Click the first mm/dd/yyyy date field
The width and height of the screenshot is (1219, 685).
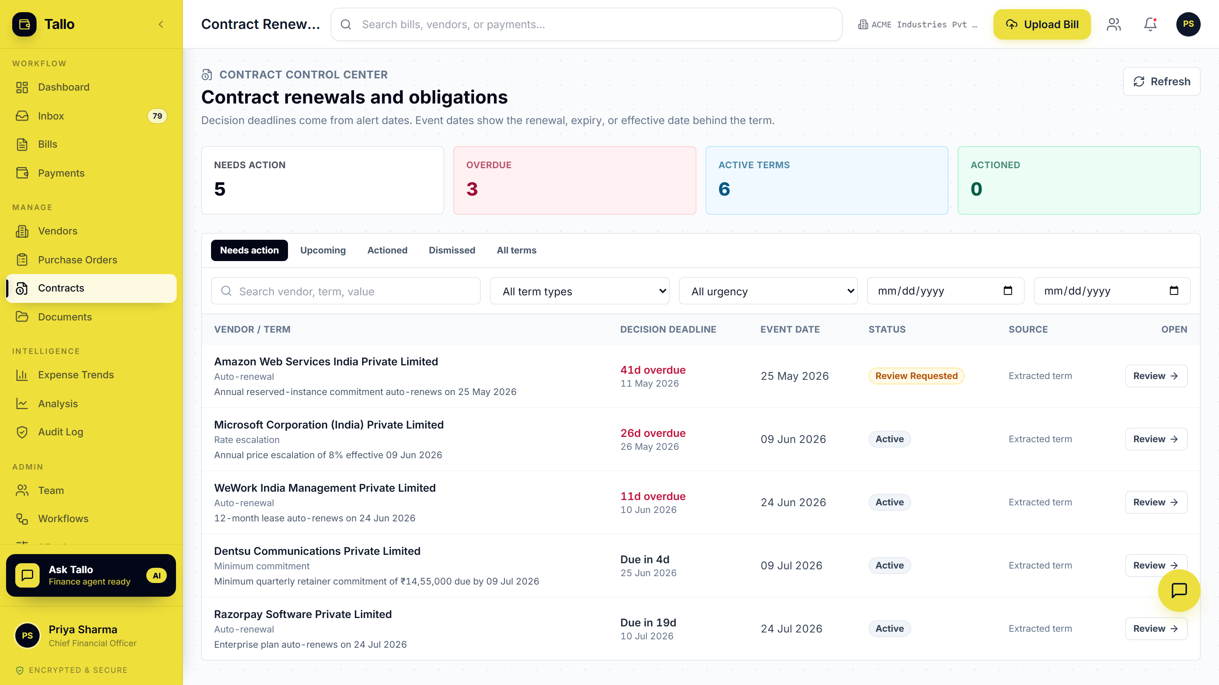point(945,291)
